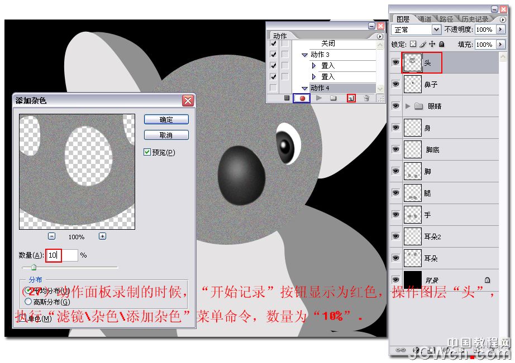Switch to the 历史记录 tab
This screenshot has height=363, width=515.
pos(475,20)
